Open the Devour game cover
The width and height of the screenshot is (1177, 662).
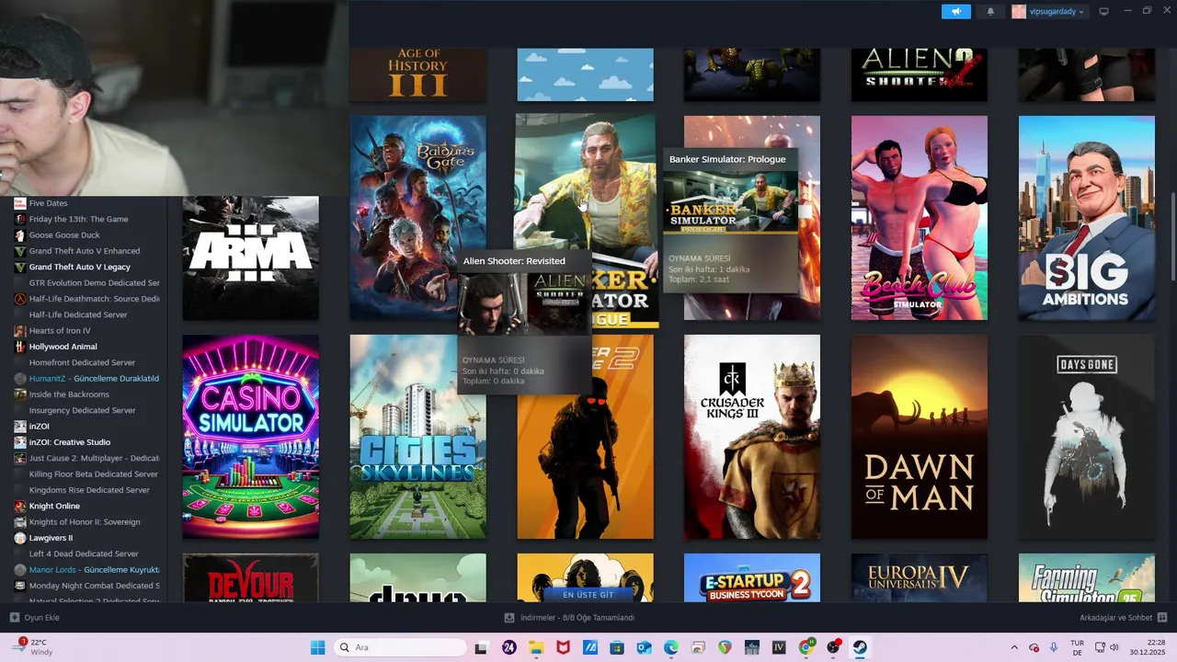tap(251, 578)
